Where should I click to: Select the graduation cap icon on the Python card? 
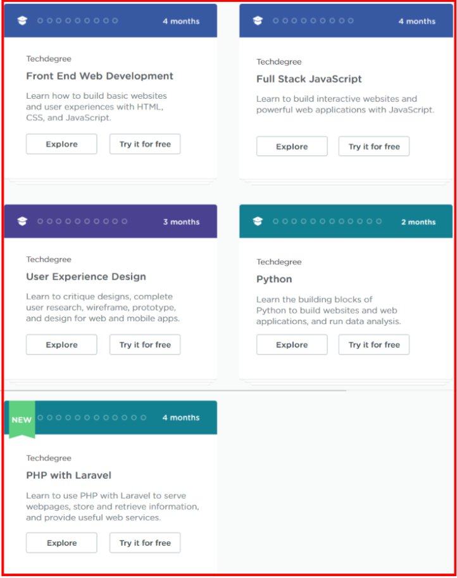coord(258,222)
